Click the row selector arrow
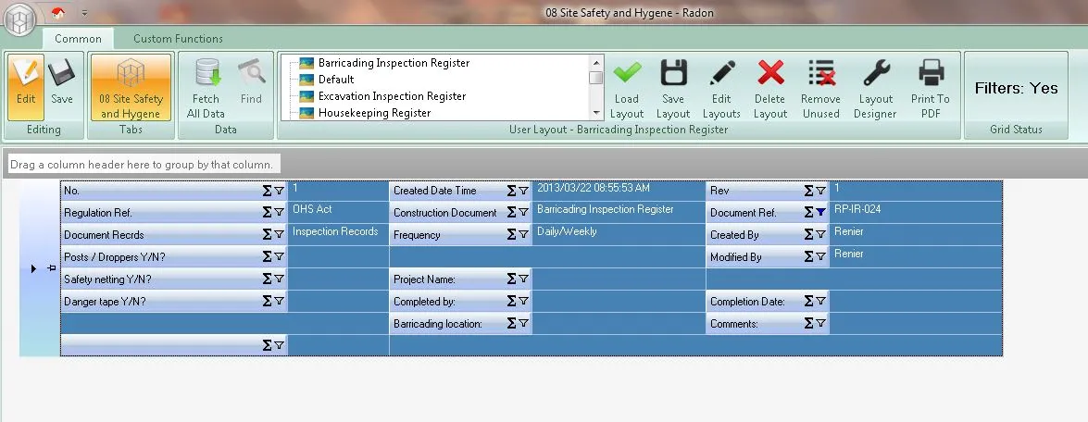 [33, 268]
